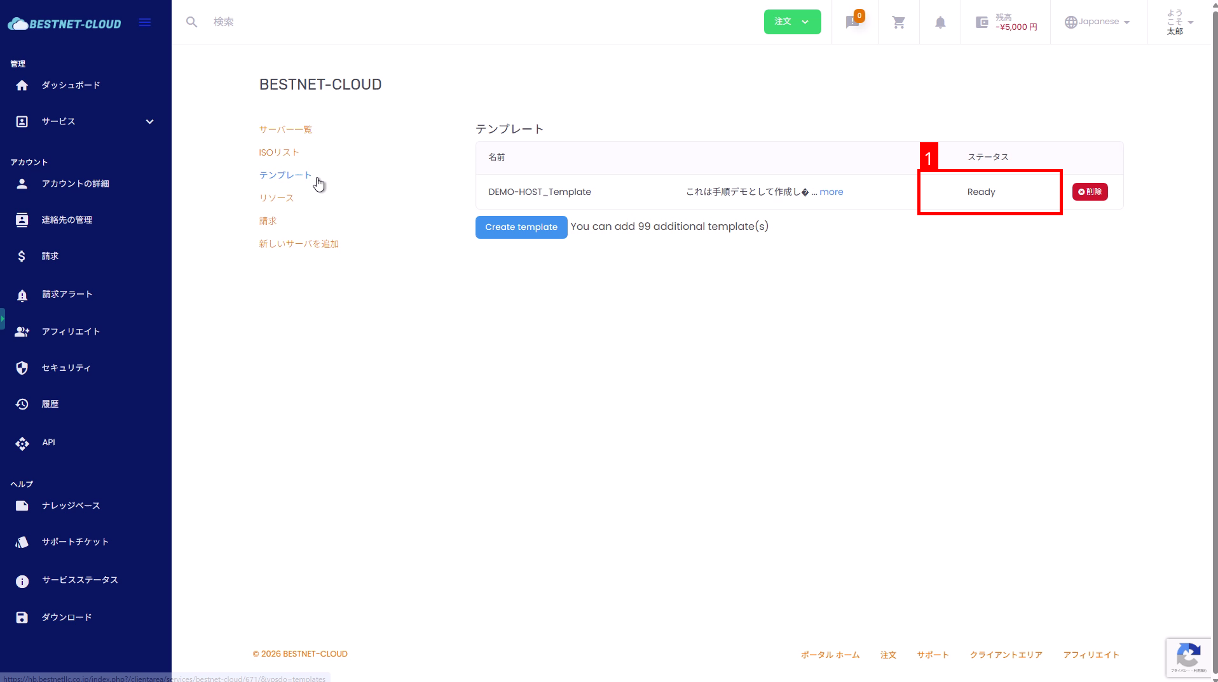Toggle the sidebar hamburger menu
This screenshot has height=682, width=1218.
[x=145, y=23]
